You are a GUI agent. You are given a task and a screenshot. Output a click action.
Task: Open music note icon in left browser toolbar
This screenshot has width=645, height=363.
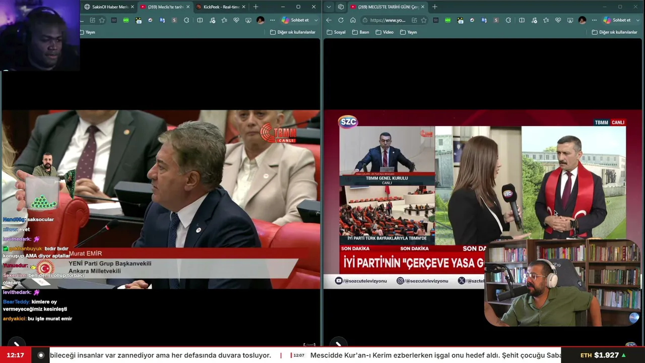[x=212, y=20]
